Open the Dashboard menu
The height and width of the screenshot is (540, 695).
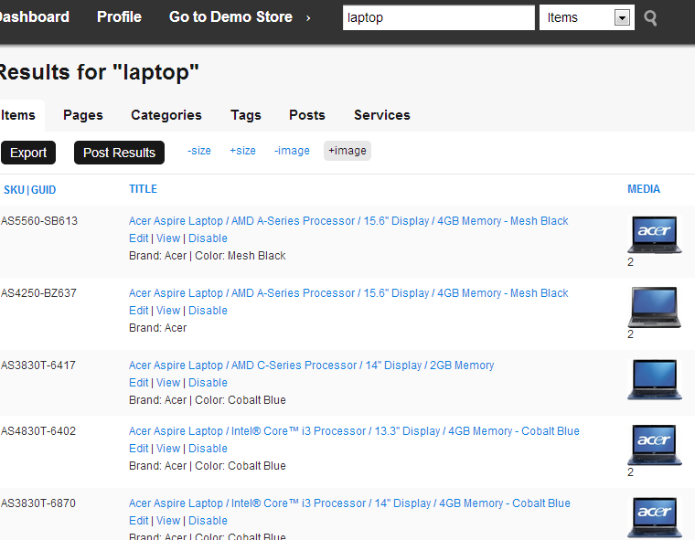pyautogui.click(x=35, y=16)
